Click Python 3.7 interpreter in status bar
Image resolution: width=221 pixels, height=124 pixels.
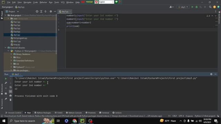[x=205, y=116]
